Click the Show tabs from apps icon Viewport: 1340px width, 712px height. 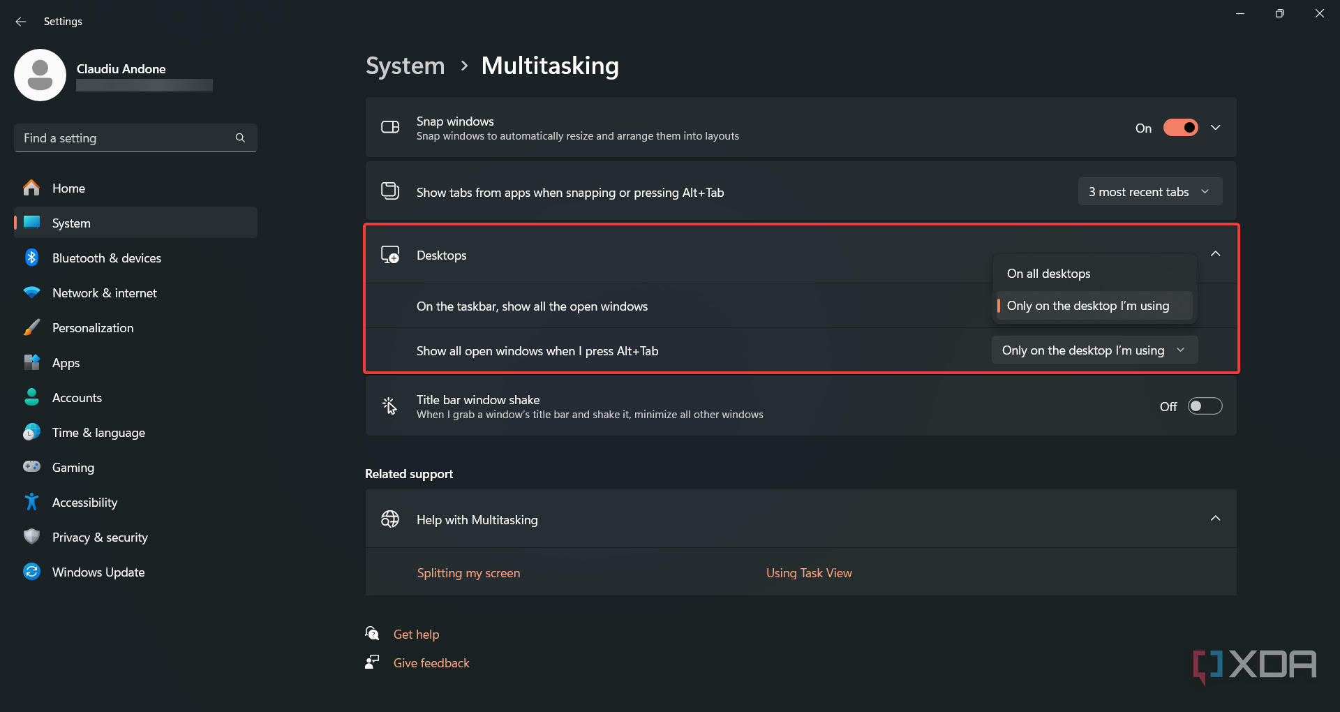click(x=390, y=191)
